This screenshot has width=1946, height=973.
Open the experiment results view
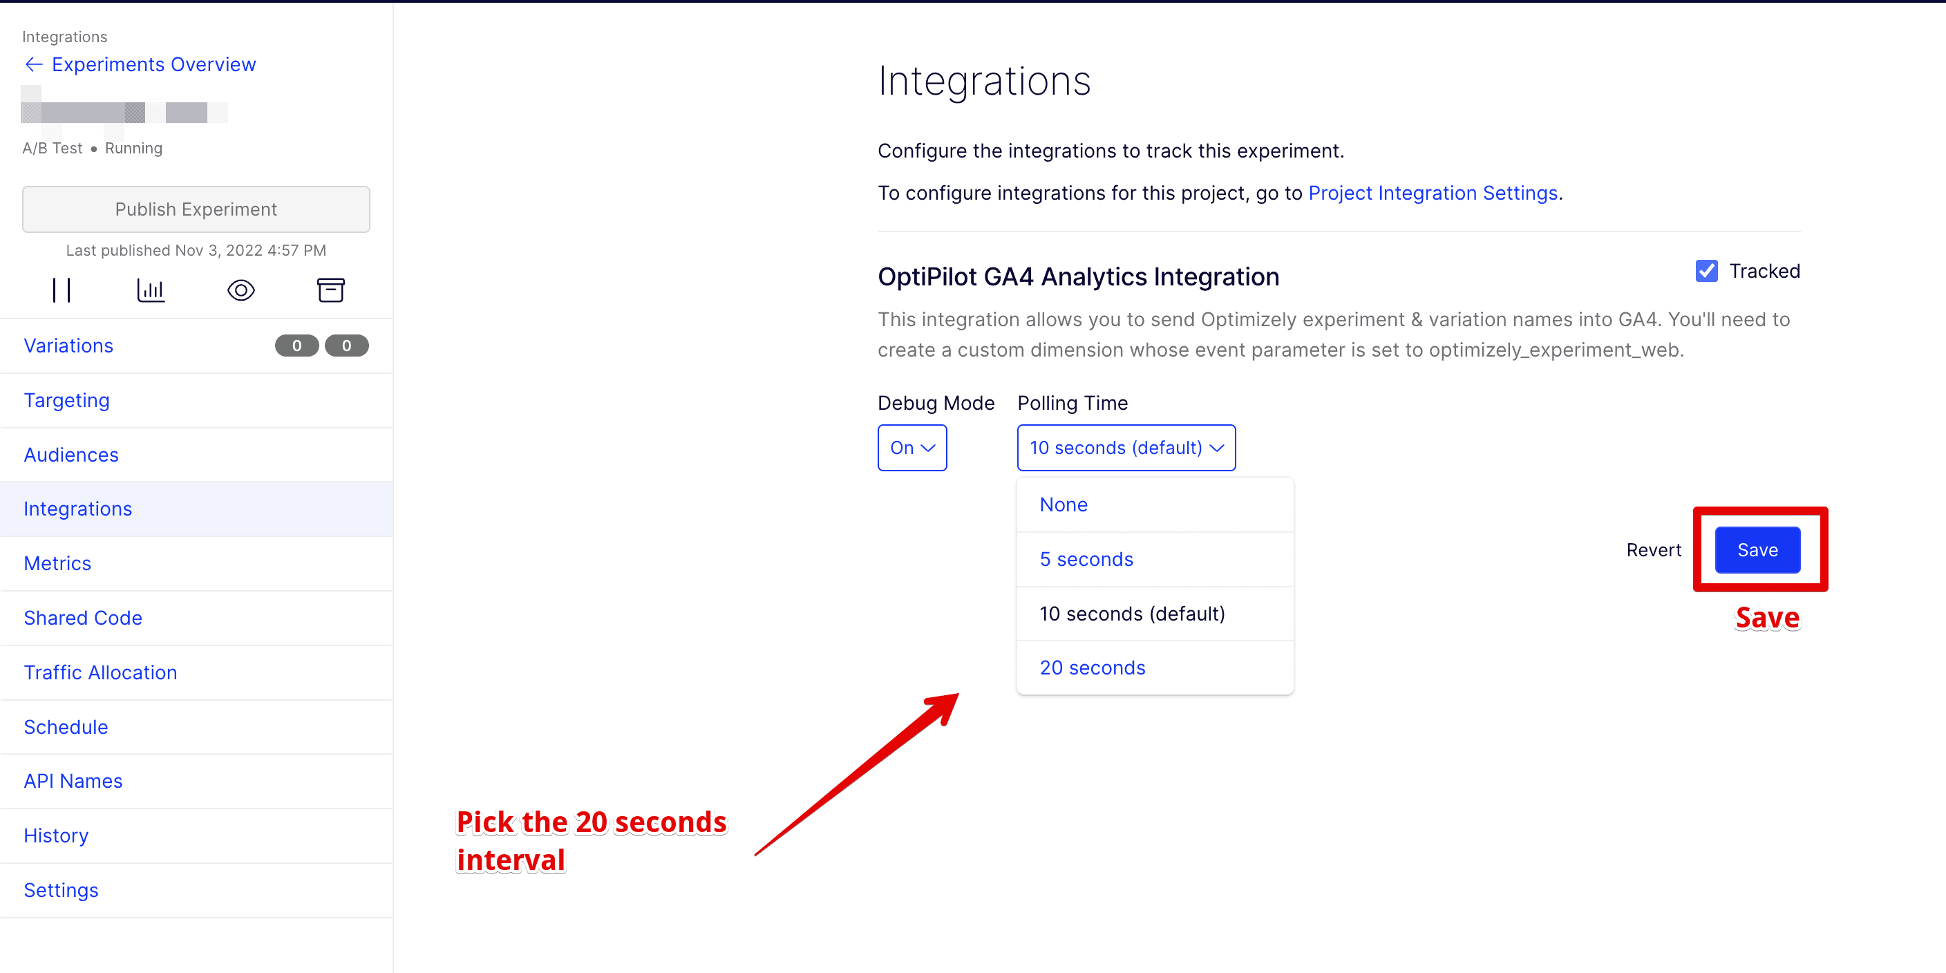pyautogui.click(x=151, y=290)
